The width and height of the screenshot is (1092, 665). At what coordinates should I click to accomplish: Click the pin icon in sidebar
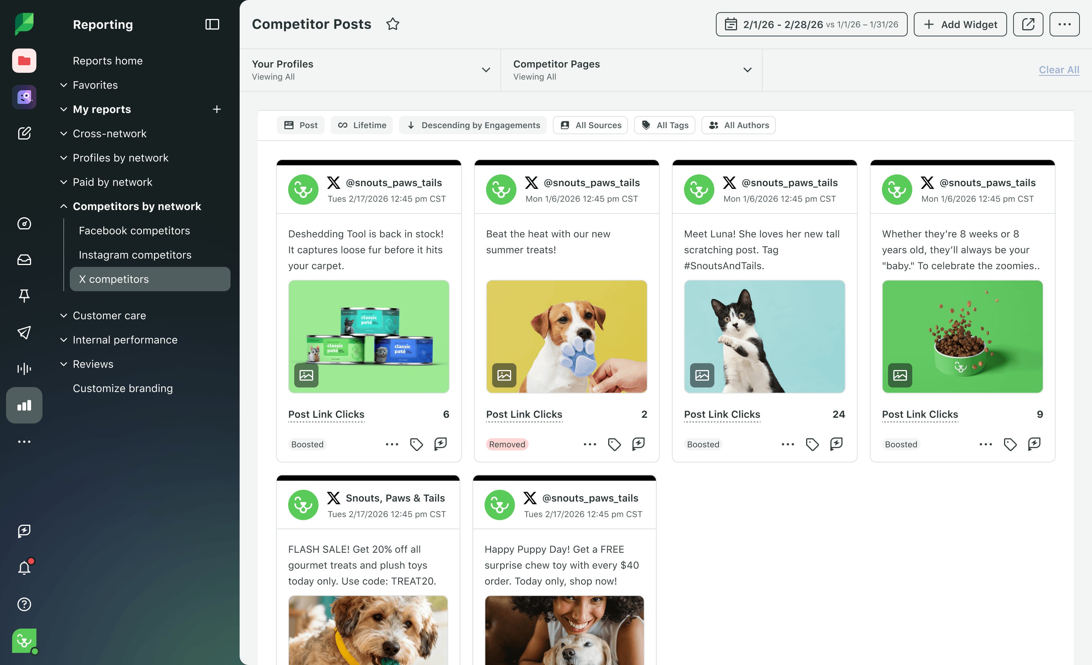pyautogui.click(x=24, y=295)
